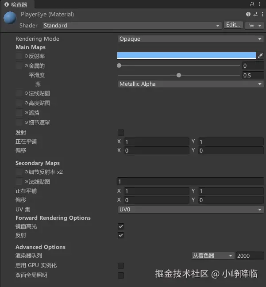Click Main Maps 偏移 X field
This screenshot has height=287, width=266.
[156, 150]
